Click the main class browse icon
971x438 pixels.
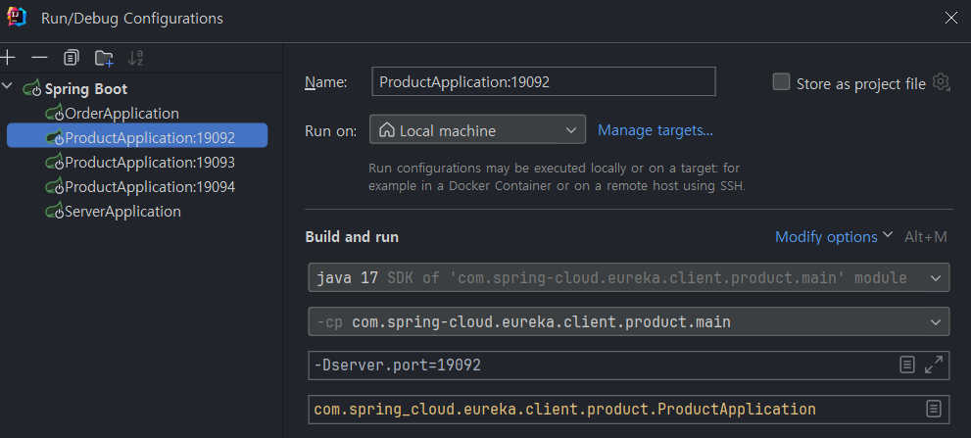(934, 409)
